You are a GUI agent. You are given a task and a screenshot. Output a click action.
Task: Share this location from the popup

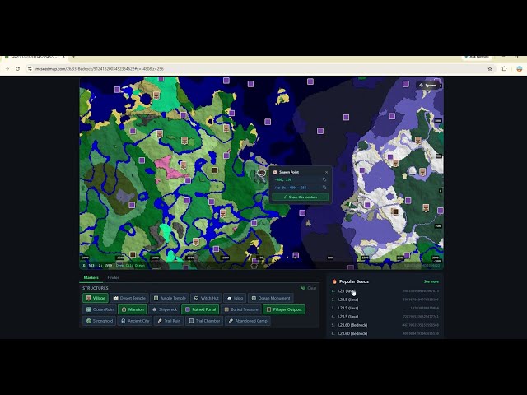pos(300,197)
